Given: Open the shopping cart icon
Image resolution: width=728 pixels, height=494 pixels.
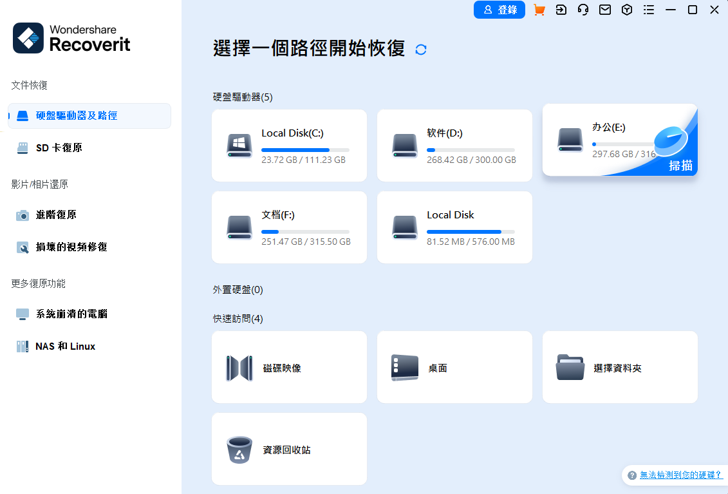Looking at the screenshot, I should pyautogui.click(x=539, y=10).
